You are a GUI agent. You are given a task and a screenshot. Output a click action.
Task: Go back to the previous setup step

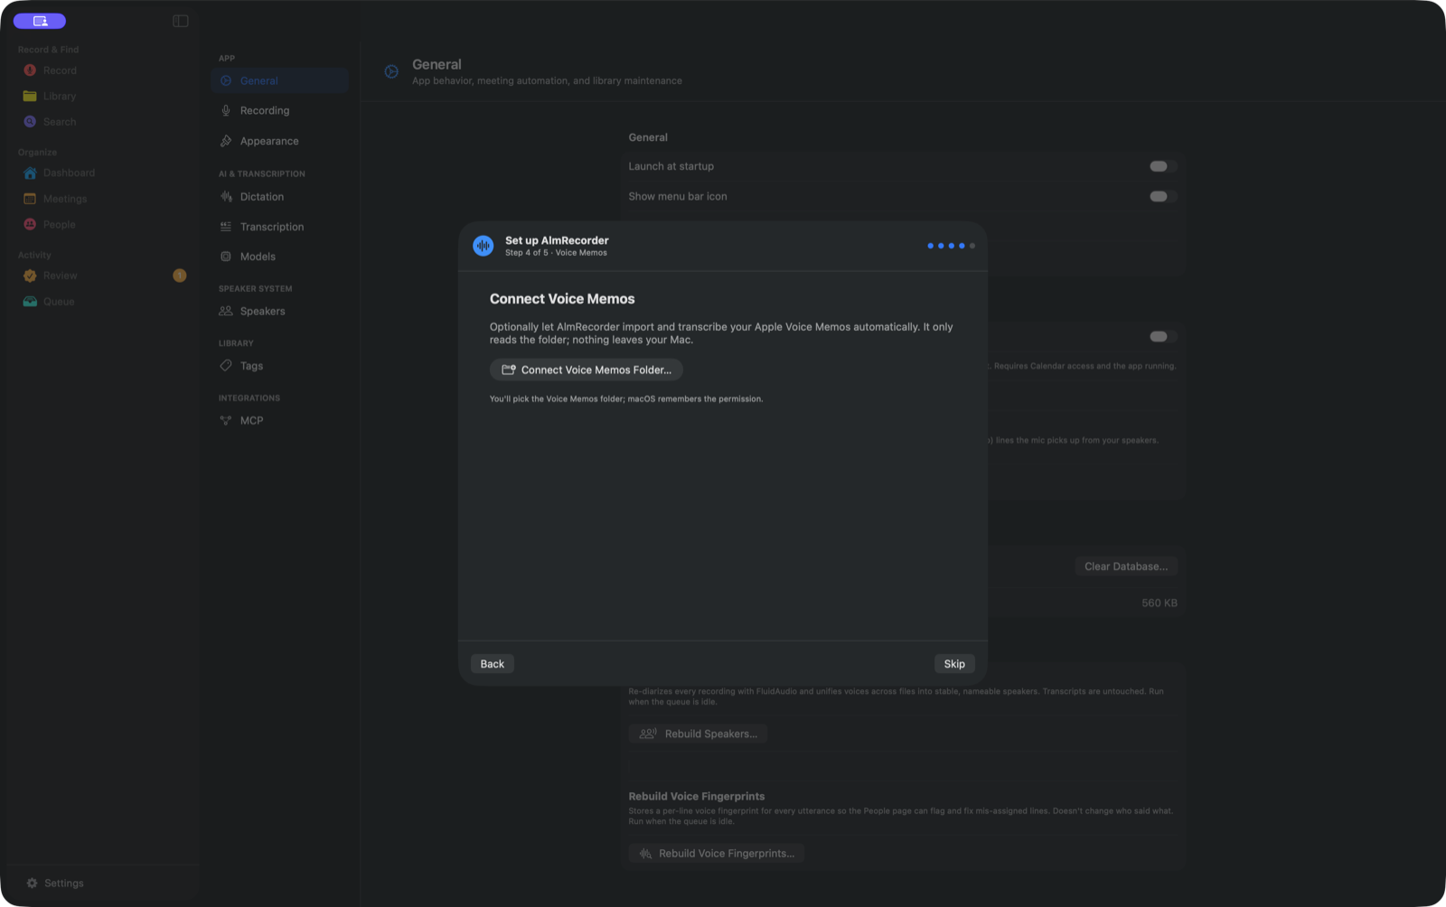pyautogui.click(x=493, y=664)
